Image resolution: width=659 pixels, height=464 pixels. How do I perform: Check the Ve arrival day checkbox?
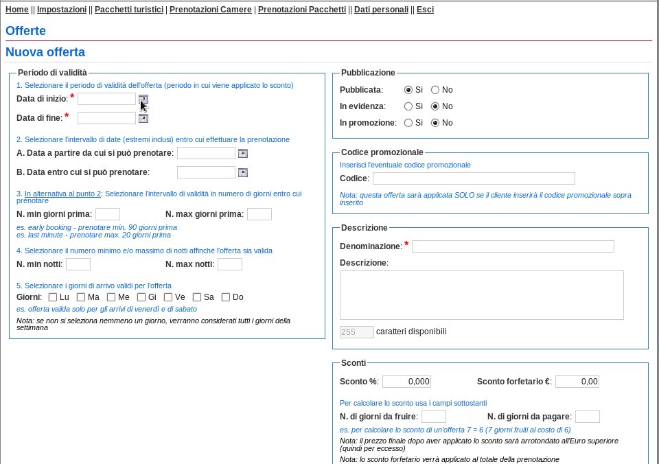[x=168, y=297]
